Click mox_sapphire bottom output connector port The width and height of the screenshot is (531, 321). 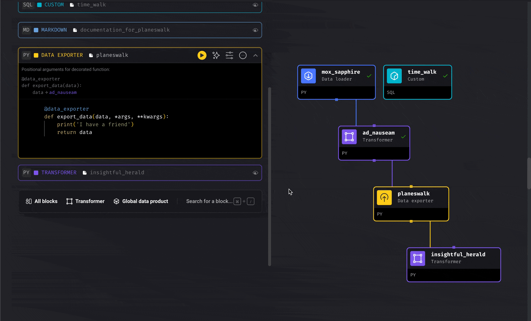click(336, 100)
